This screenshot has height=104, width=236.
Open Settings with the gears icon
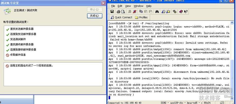click(175, 11)
